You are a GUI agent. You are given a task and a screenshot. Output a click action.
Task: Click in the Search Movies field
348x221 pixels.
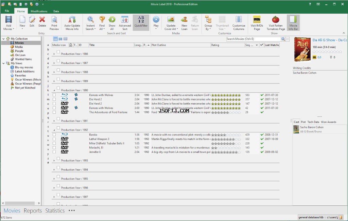tap(254, 39)
